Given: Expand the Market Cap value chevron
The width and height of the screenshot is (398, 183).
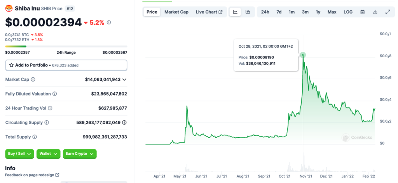Looking at the screenshot, I should tap(124, 80).
